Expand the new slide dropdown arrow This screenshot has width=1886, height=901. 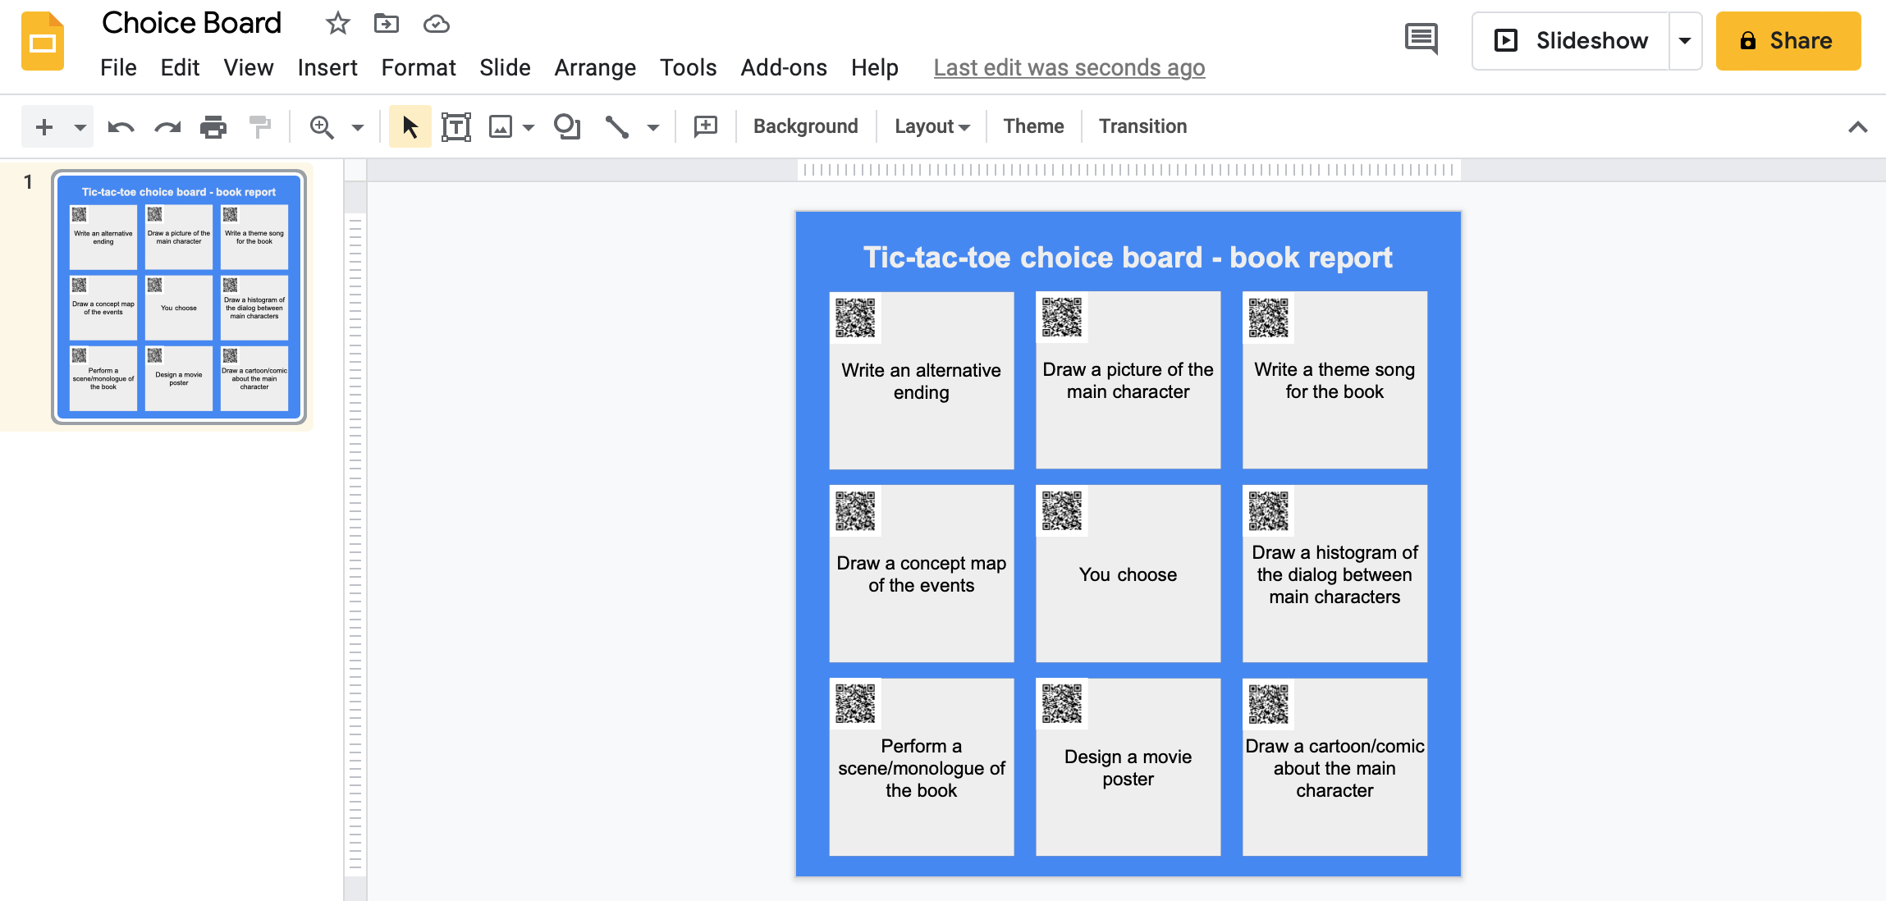click(79, 126)
